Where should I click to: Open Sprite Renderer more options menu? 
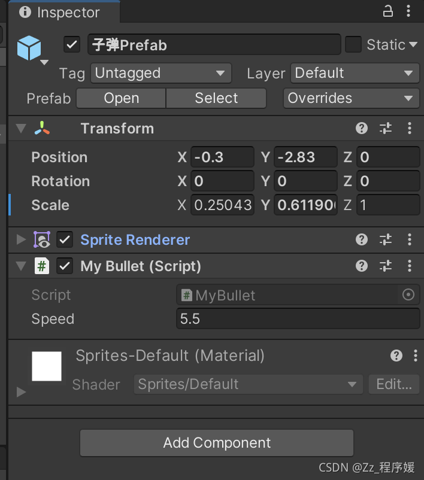410,240
